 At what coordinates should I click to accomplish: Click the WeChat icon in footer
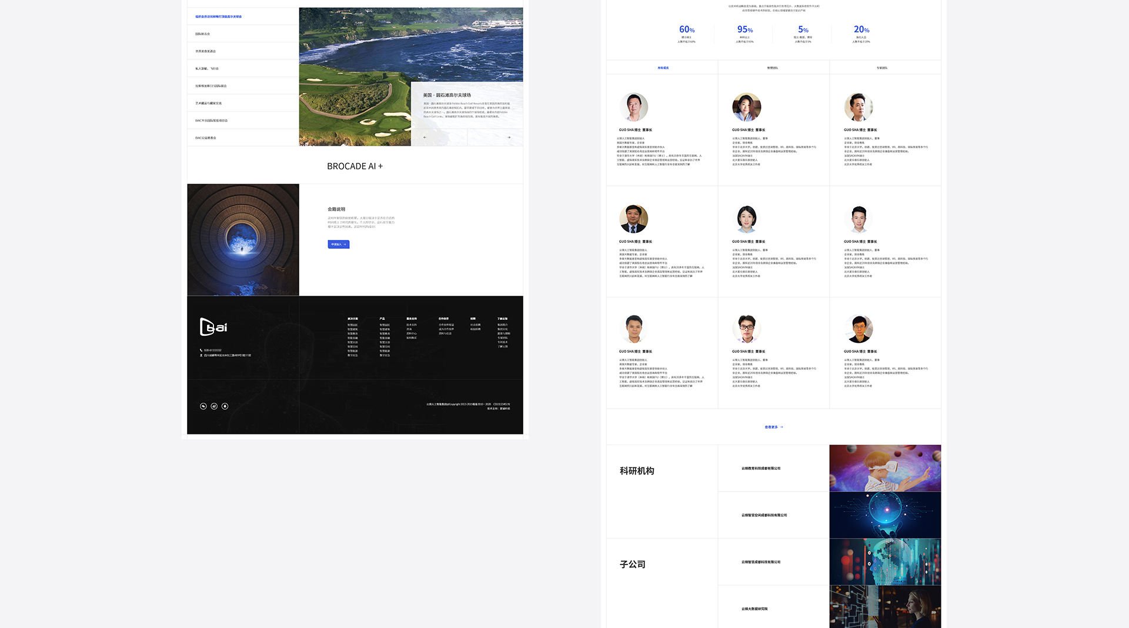203,406
